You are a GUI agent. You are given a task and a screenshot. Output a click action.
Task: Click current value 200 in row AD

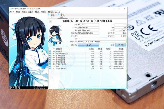(92, 62)
